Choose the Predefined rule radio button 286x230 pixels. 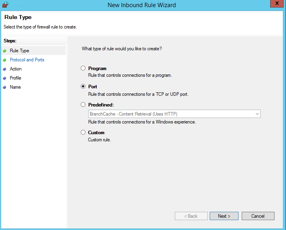click(x=83, y=105)
